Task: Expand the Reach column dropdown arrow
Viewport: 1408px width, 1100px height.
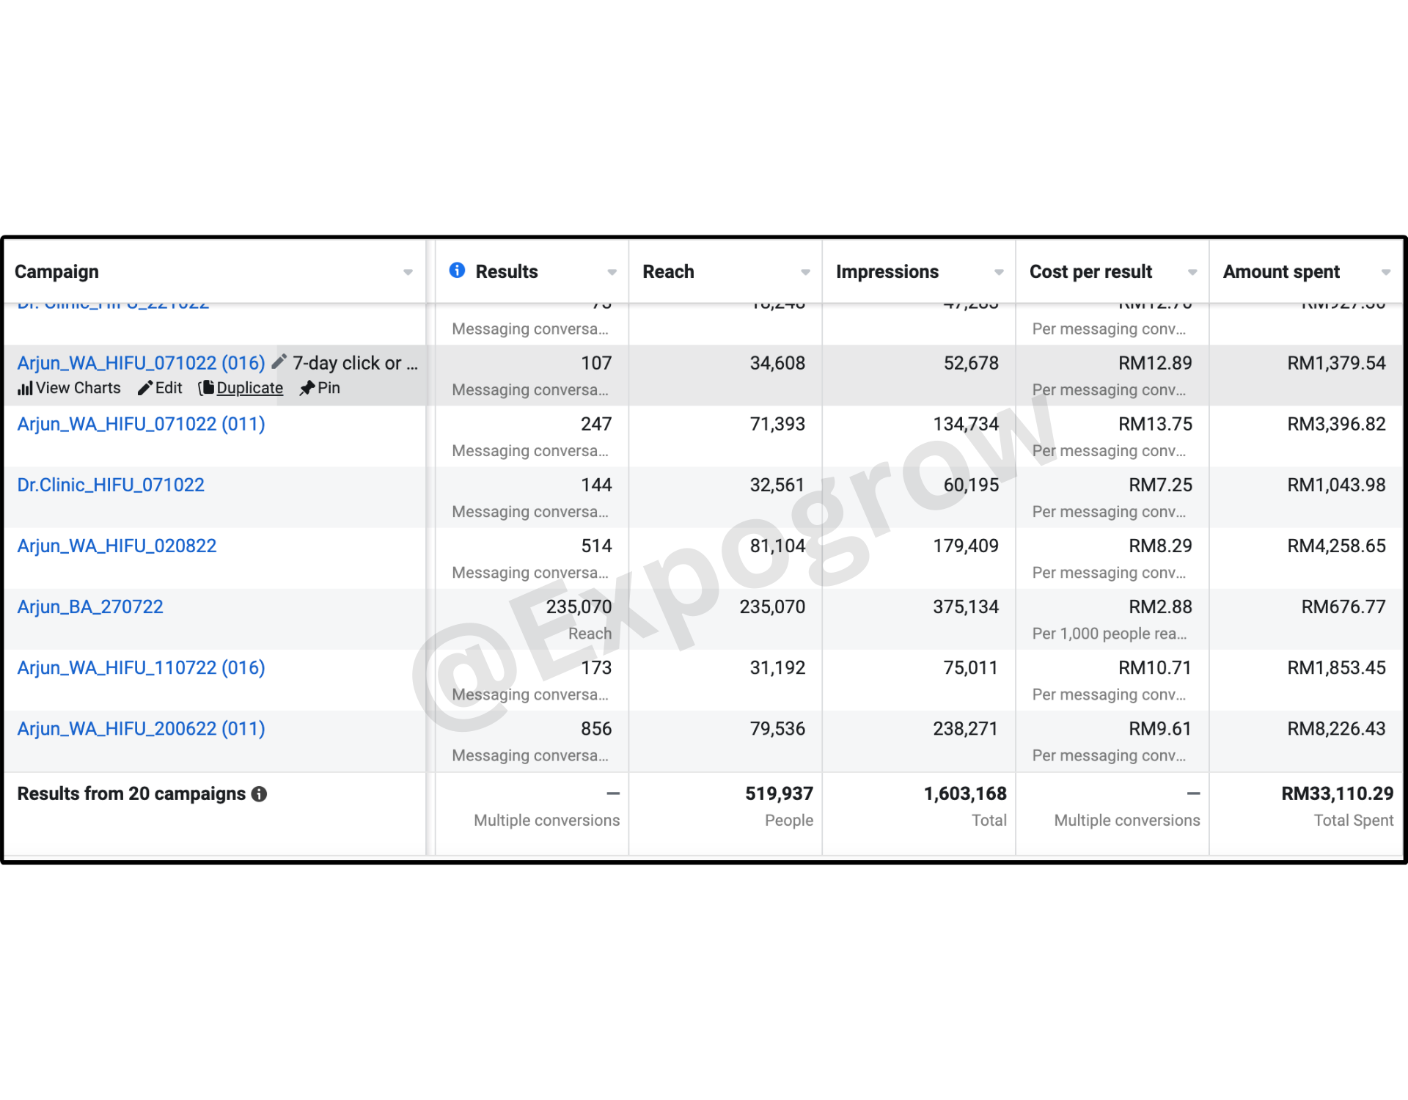Action: coord(805,272)
